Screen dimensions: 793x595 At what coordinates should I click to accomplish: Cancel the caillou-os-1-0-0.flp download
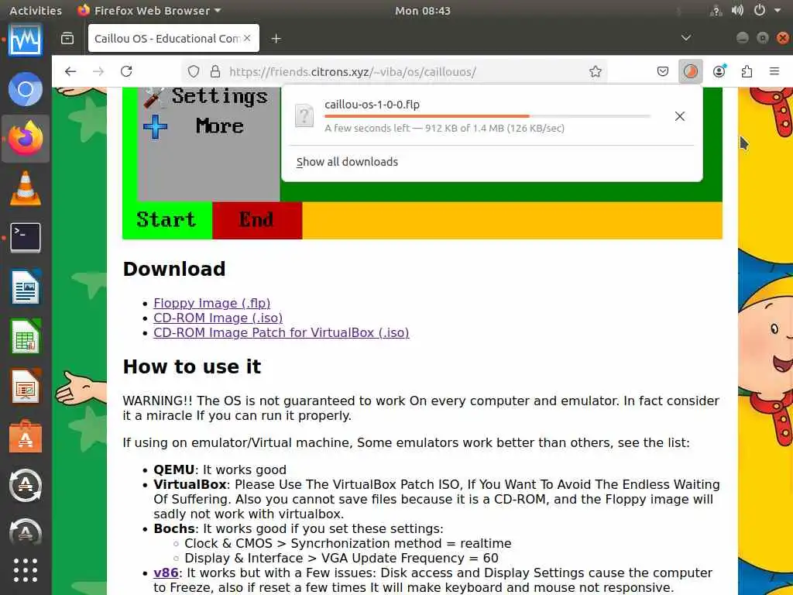(x=680, y=116)
